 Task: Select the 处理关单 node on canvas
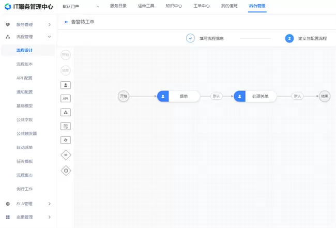tap(255, 96)
